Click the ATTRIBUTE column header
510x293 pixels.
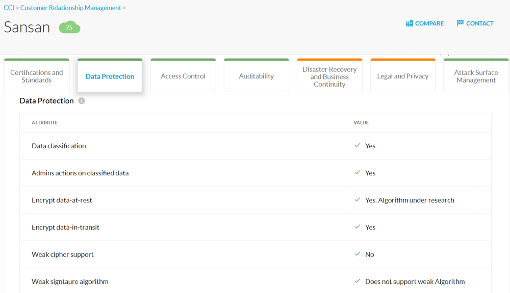(44, 122)
